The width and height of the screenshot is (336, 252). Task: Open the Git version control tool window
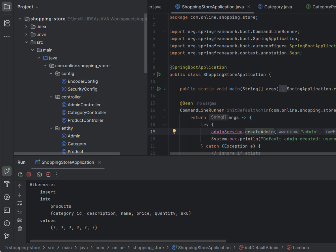click(7, 236)
